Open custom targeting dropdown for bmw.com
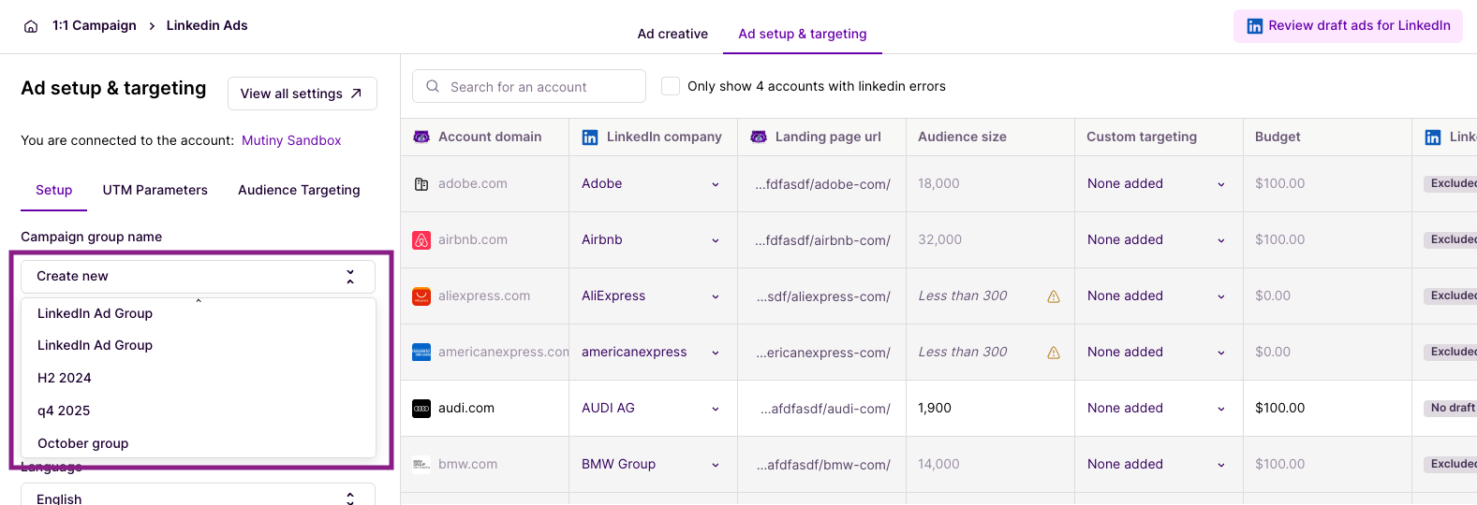The height and width of the screenshot is (505, 1477). (1158, 465)
